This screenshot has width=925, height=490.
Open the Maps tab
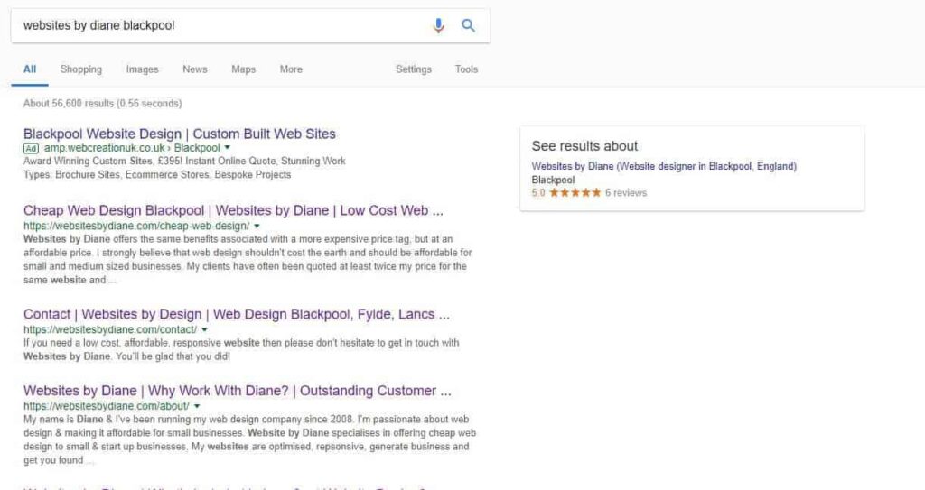(243, 69)
